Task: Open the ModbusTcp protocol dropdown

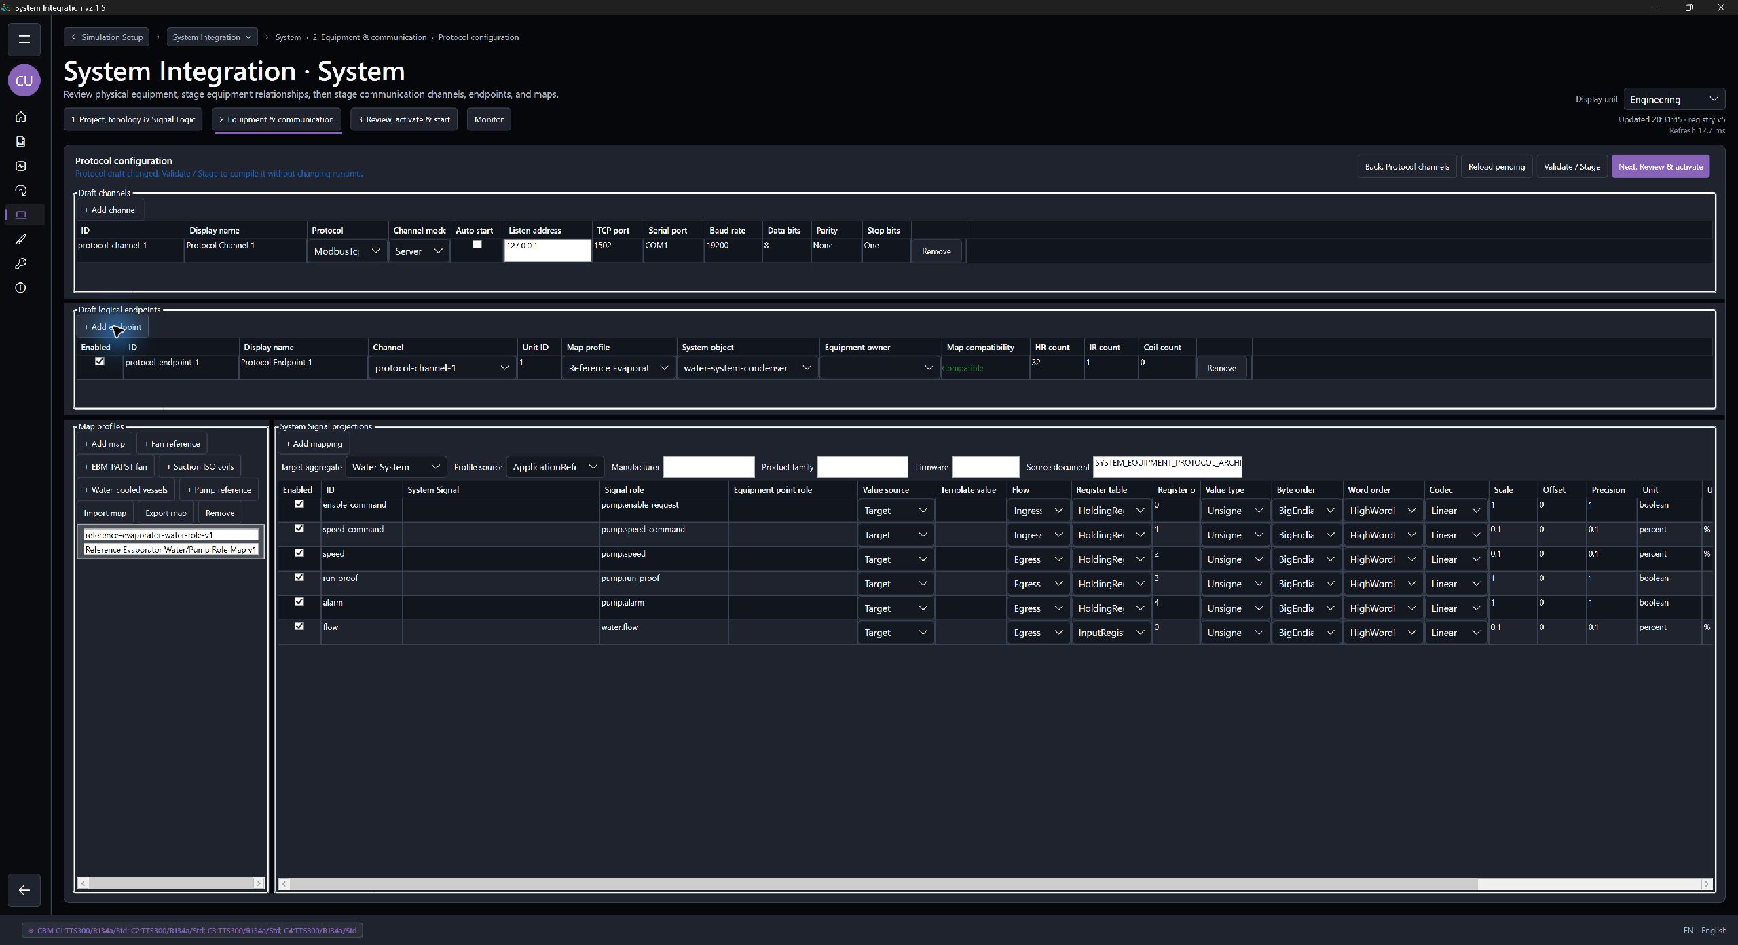Action: [x=347, y=251]
